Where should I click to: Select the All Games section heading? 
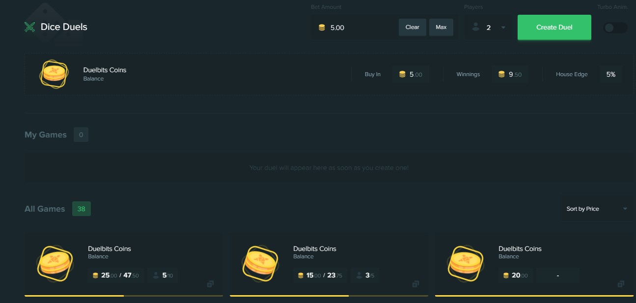(45, 209)
